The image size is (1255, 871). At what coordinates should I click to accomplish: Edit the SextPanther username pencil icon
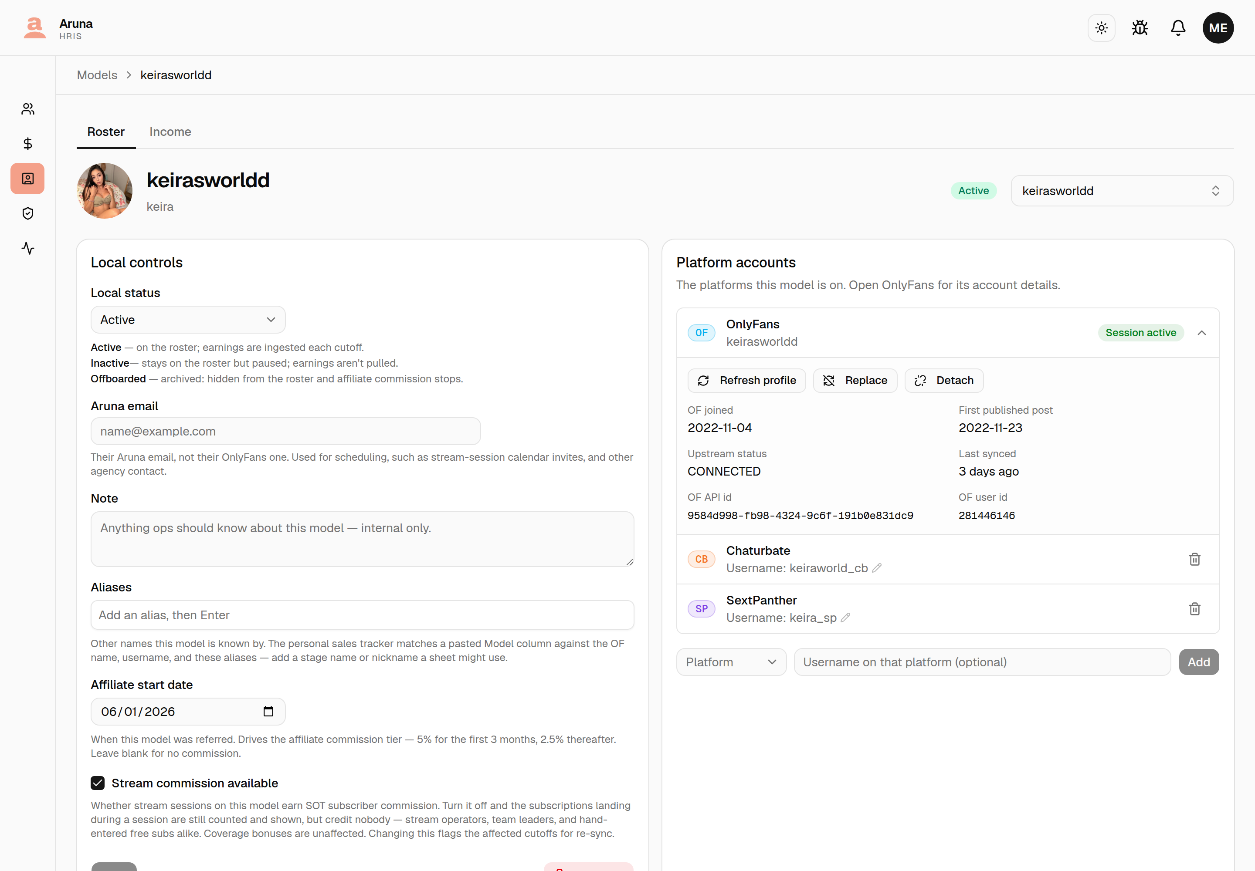pyautogui.click(x=845, y=618)
